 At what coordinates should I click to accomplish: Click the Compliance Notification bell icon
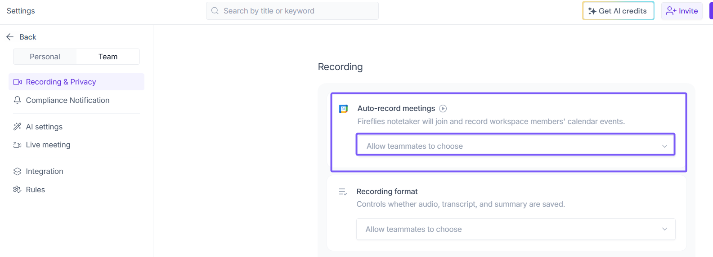point(18,100)
